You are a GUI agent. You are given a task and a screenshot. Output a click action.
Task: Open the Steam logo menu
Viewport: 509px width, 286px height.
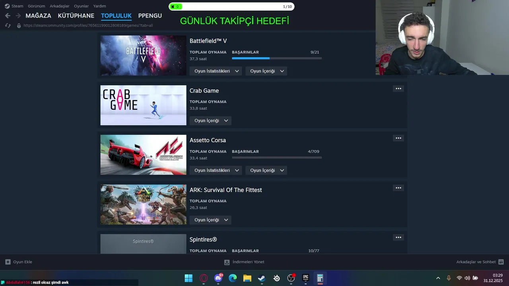[x=14, y=6]
